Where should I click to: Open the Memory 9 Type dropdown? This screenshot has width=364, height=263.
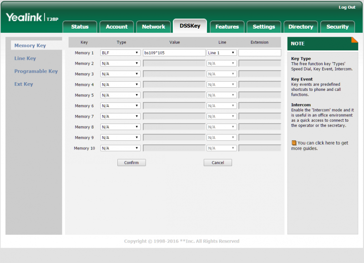pyautogui.click(x=120, y=138)
